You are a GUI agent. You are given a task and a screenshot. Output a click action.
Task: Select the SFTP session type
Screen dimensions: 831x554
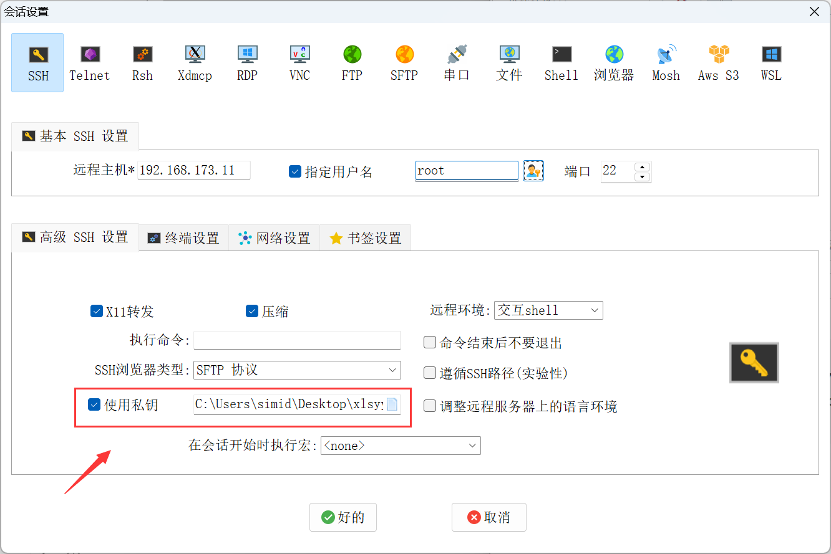(x=404, y=63)
